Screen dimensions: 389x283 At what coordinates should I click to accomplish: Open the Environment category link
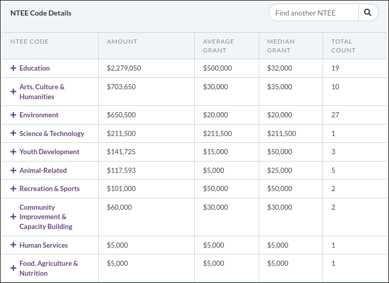39,115
